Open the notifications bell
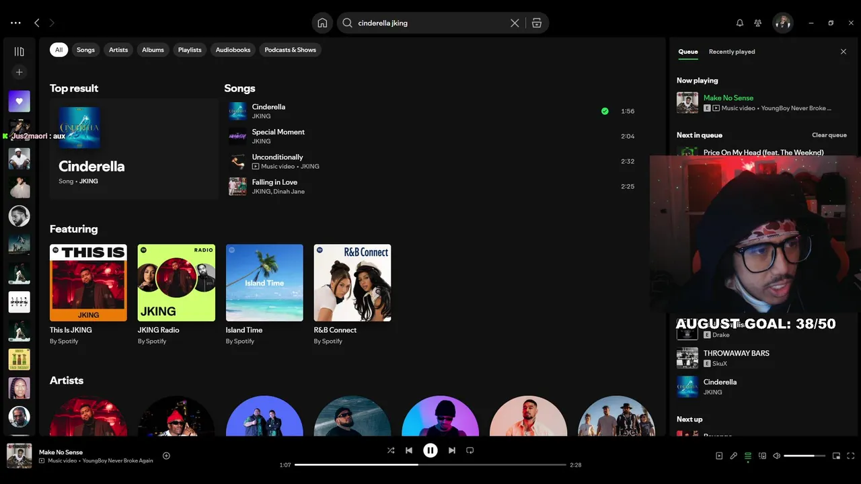This screenshot has height=484, width=861. click(x=740, y=23)
